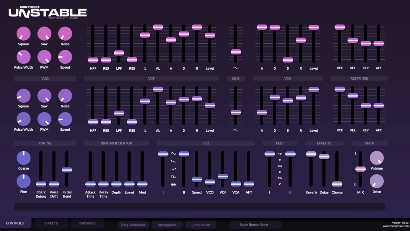This screenshot has height=231, width=410.
Task: Click the Noise knob in the upper VCO row
Action: (x=65, y=34)
